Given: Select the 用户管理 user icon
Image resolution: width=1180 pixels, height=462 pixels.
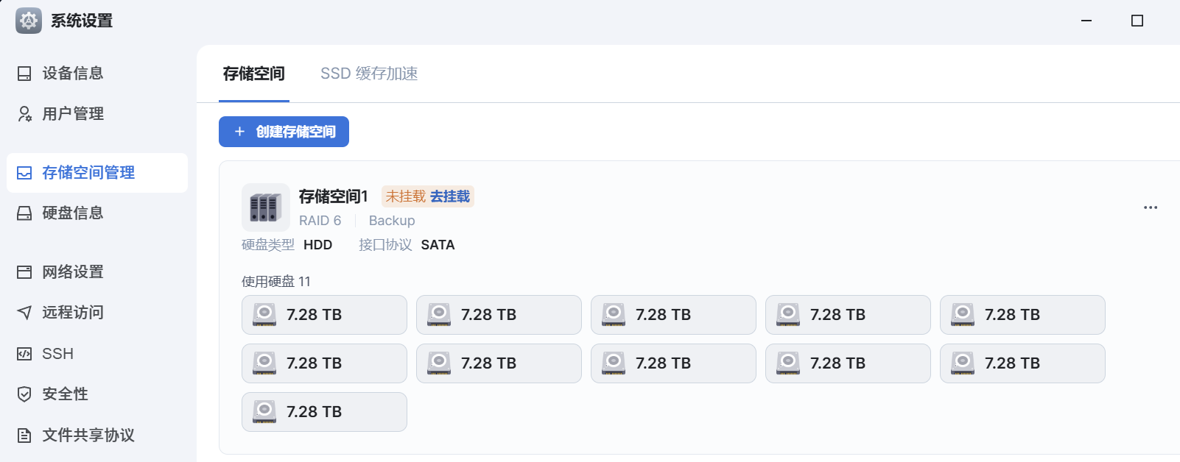Looking at the screenshot, I should tap(24, 114).
